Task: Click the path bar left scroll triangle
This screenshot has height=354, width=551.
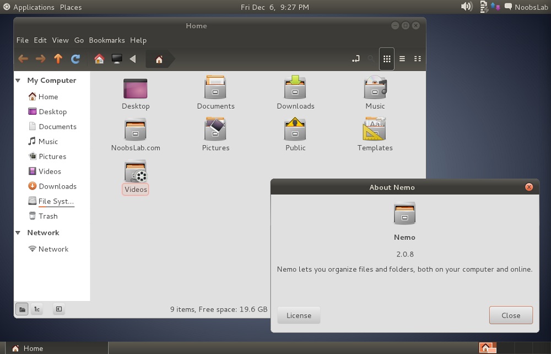Action: [132, 58]
